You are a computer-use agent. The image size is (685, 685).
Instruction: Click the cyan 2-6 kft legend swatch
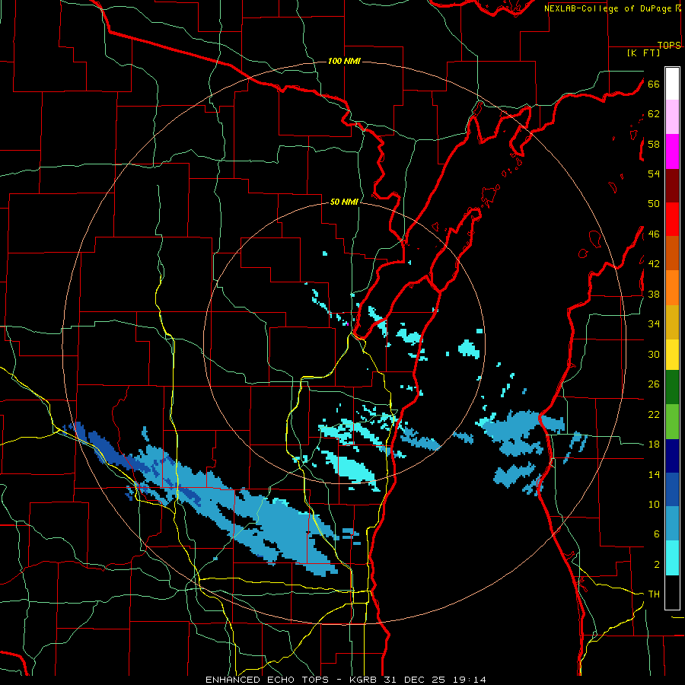click(672, 558)
